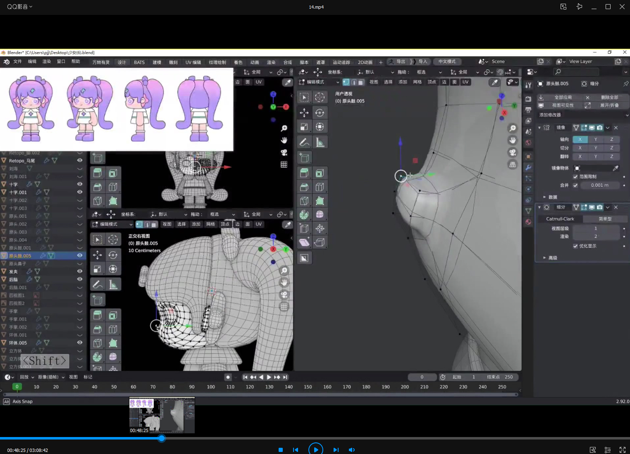Open the 编辑模式 mode dropdown in right viewport
This screenshot has width=630, height=454.
pos(319,82)
